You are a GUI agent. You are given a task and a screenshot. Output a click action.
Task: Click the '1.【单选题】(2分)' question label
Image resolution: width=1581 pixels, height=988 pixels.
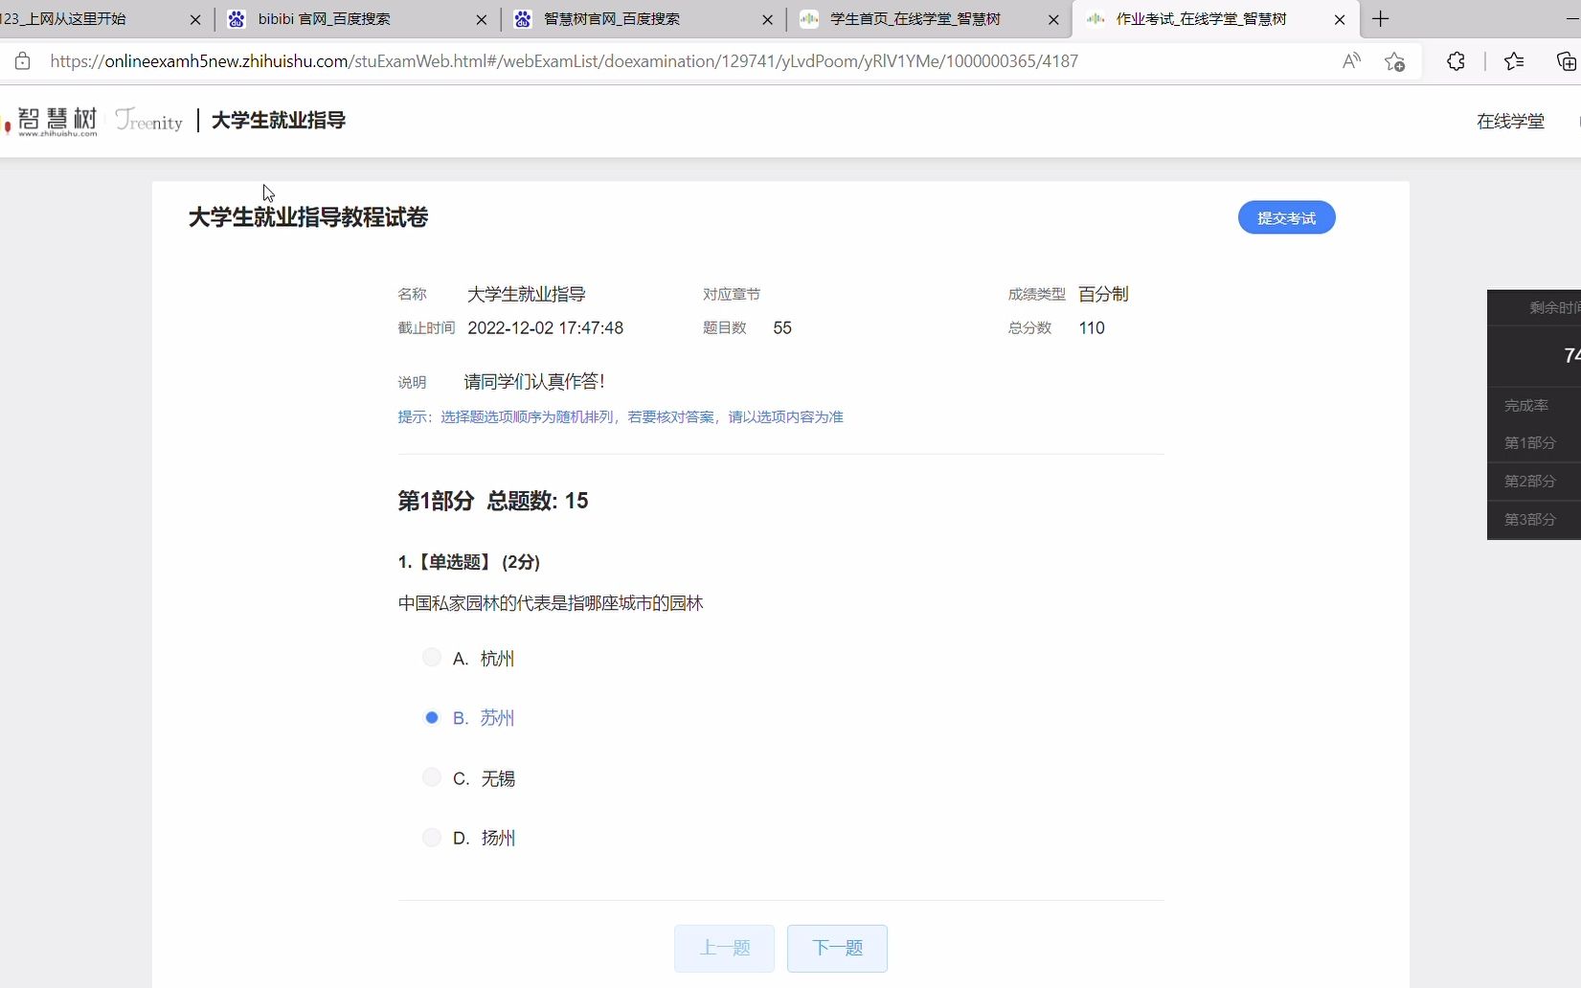click(x=469, y=562)
